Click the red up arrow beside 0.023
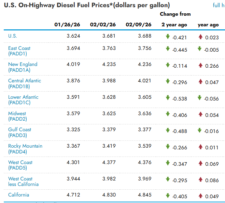 200,37
